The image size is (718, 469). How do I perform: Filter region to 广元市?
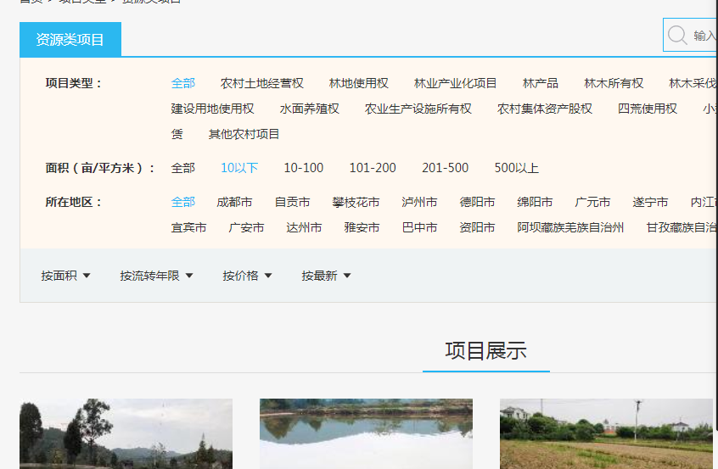coord(592,202)
